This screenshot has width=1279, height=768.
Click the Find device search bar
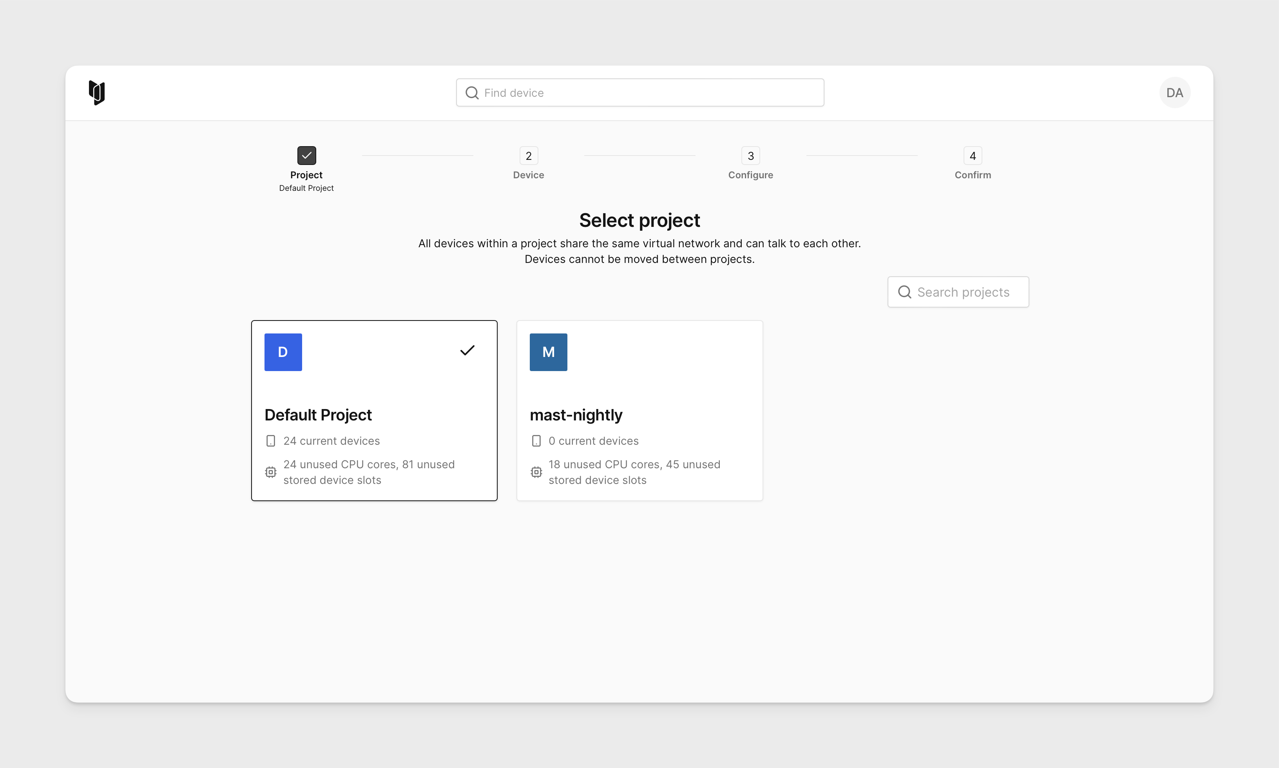[x=639, y=92]
